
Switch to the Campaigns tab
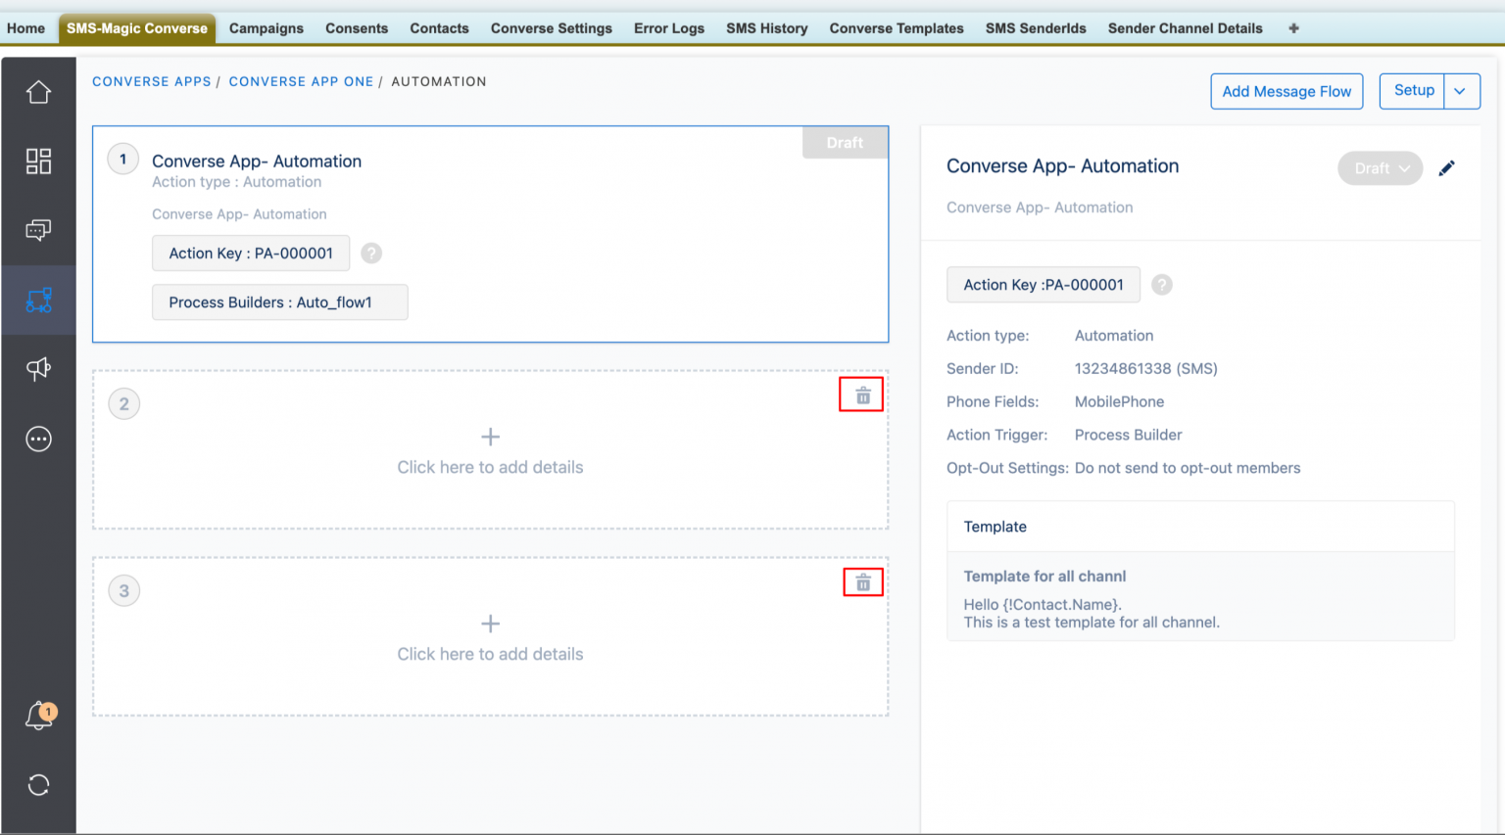tap(266, 28)
